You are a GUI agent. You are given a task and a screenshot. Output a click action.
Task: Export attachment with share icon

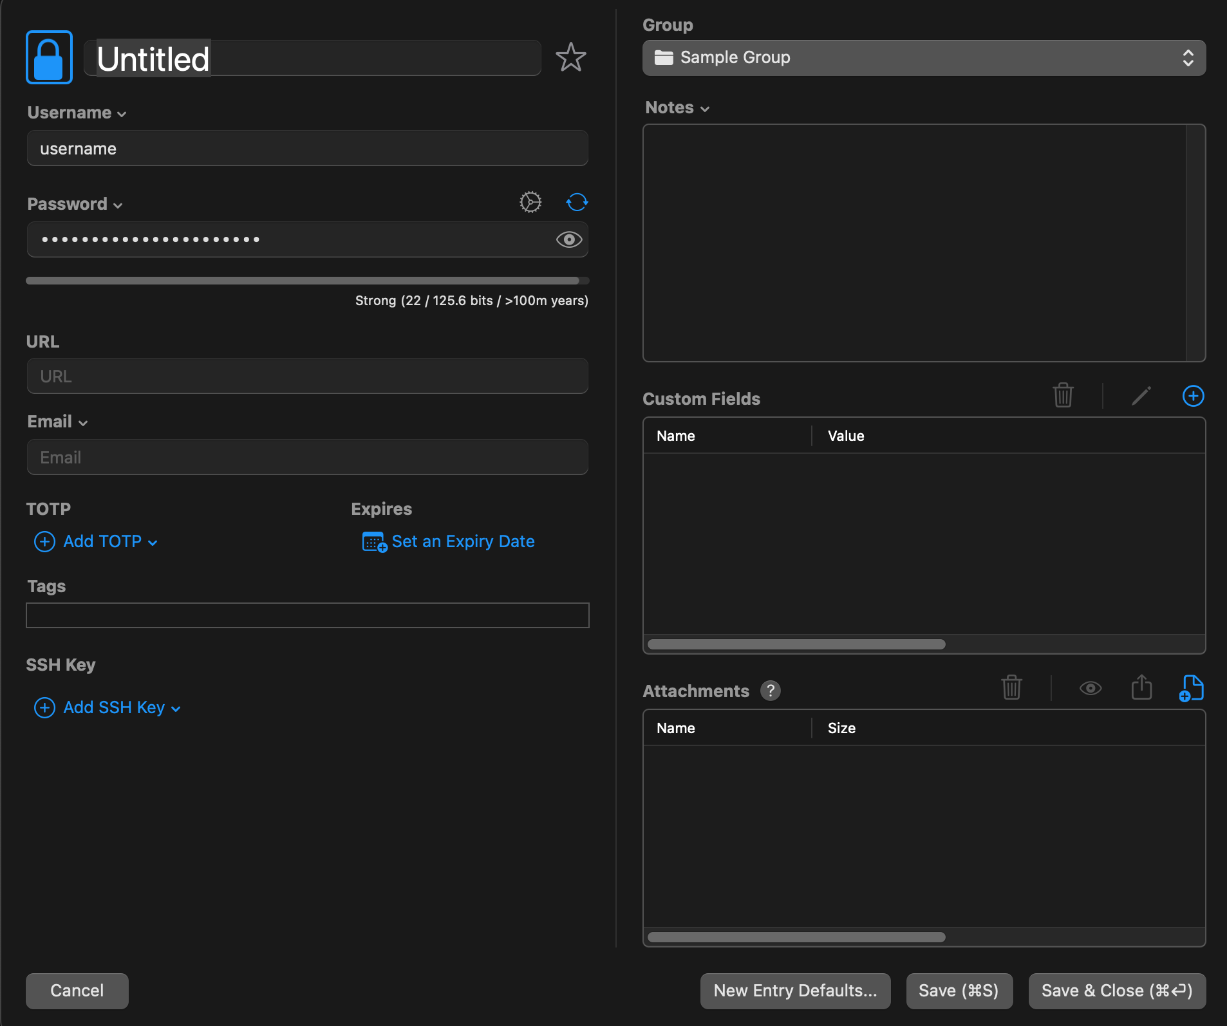(x=1141, y=688)
